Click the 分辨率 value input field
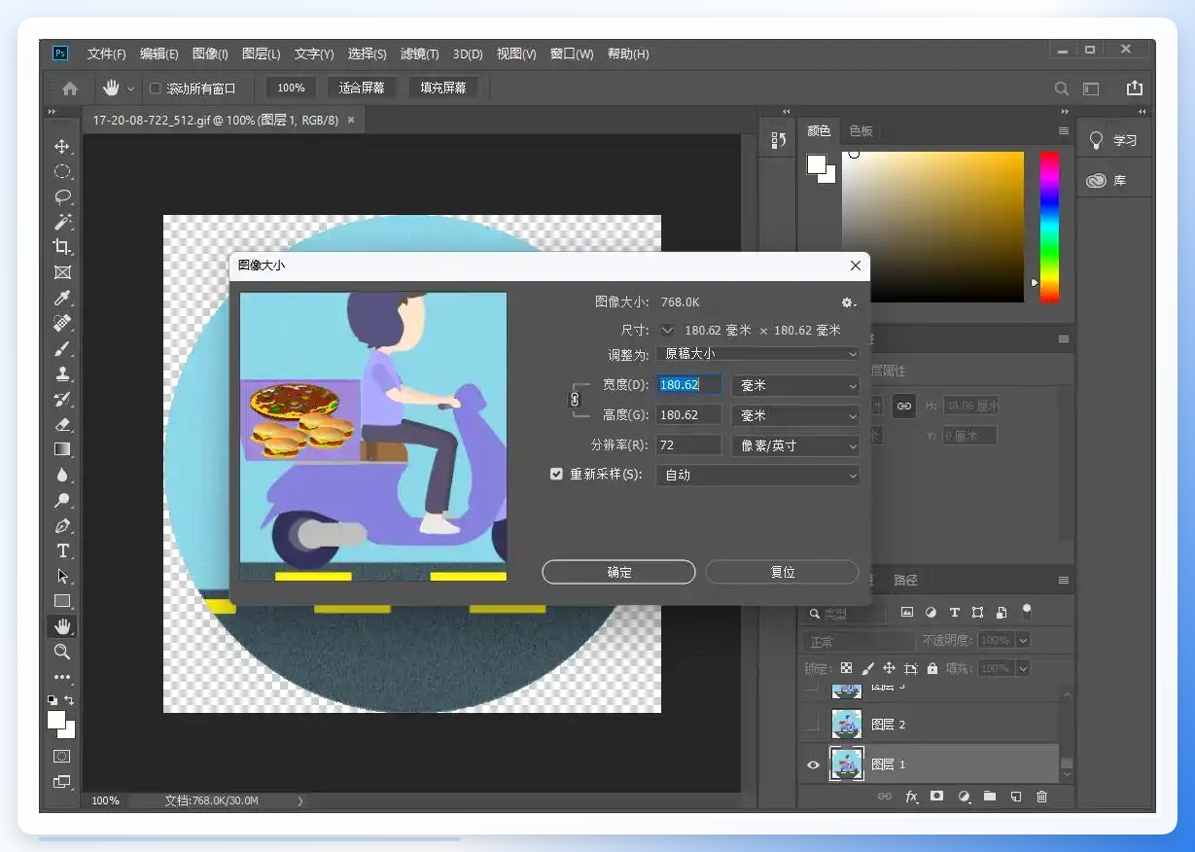Screen dimensions: 1195x852 tap(689, 445)
